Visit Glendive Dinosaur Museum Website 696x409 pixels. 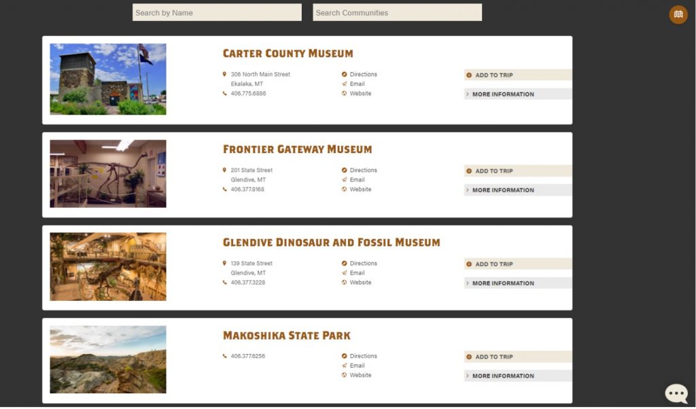[x=360, y=283]
